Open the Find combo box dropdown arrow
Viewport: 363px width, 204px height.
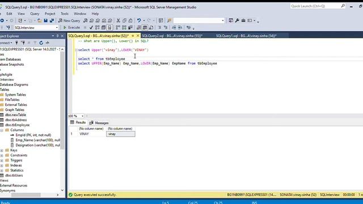[223, 20]
